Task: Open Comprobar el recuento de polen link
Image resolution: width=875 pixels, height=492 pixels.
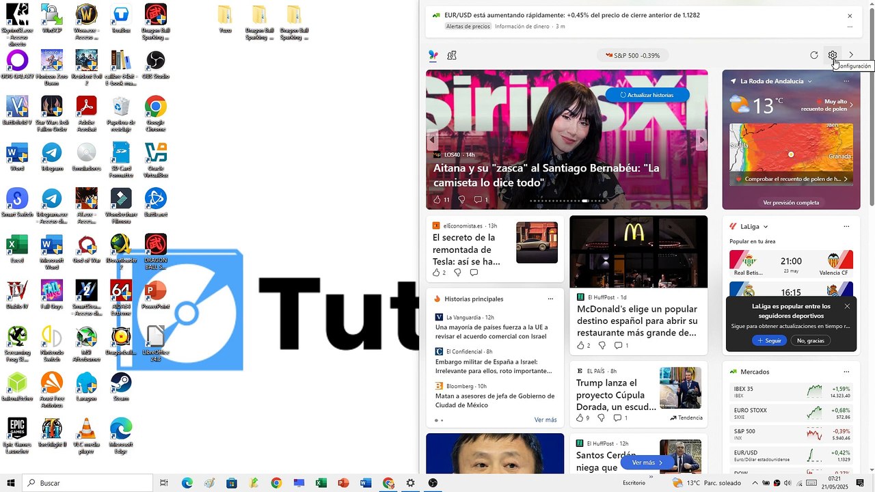Action: tap(792, 179)
